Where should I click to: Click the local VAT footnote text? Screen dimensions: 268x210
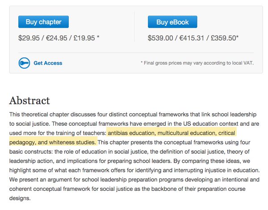coord(197,63)
